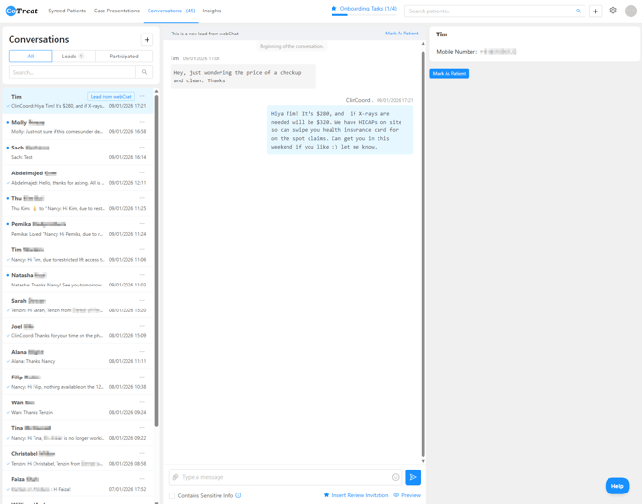Open the settings gear icon
642x504 pixels.
(x=613, y=11)
